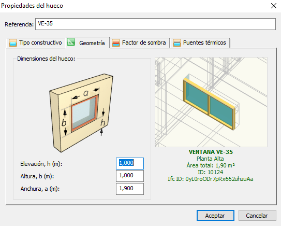
Task: Click the Altura b input field
Action: (130, 176)
